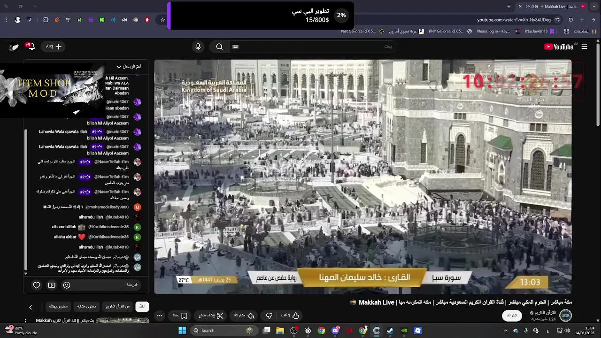This screenshot has height=338, width=601.
Task: Click the live chat scrollbar
Action: 26,200
